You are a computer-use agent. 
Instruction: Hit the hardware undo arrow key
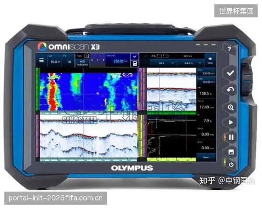tap(230, 90)
